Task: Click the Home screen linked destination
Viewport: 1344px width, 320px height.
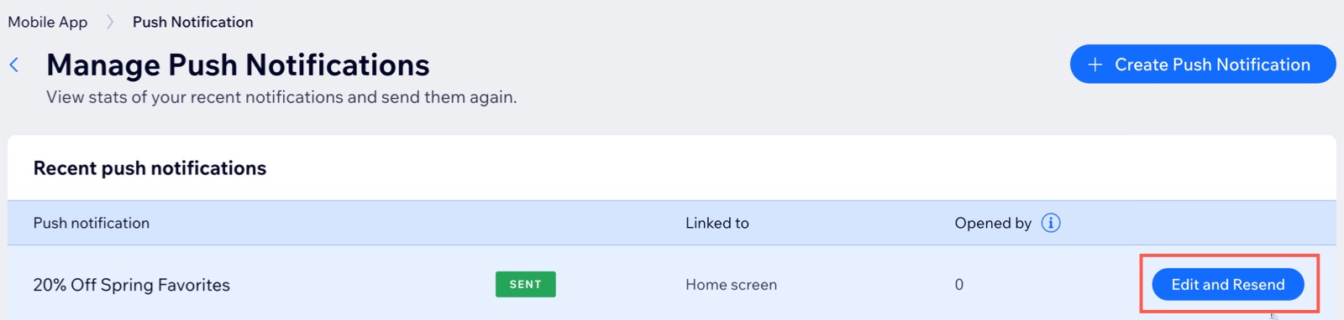Action: [x=731, y=285]
